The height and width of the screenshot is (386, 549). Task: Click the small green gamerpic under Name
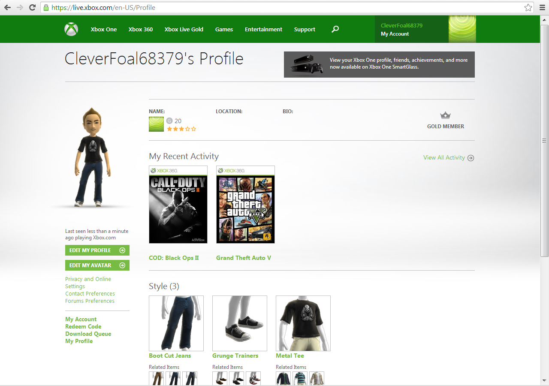(x=156, y=124)
